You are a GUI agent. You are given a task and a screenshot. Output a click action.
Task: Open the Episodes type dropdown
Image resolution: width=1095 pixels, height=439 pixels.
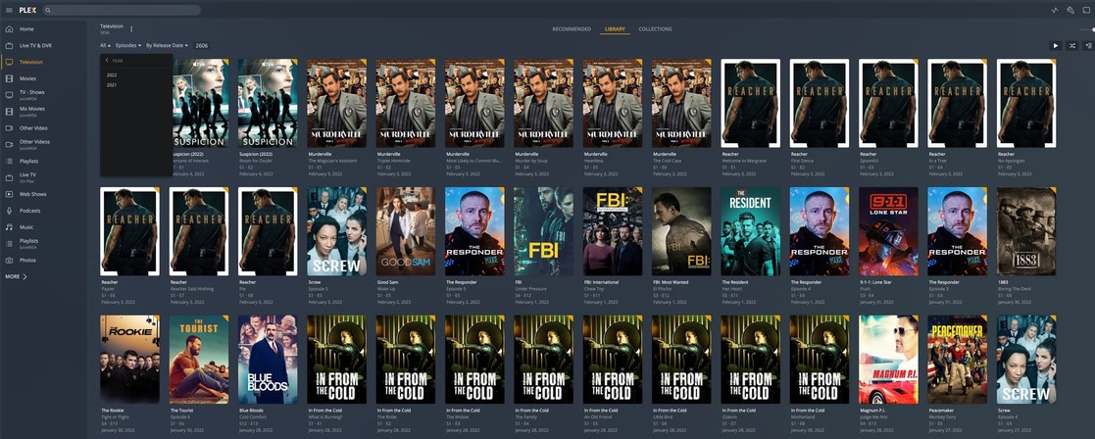pyautogui.click(x=128, y=45)
